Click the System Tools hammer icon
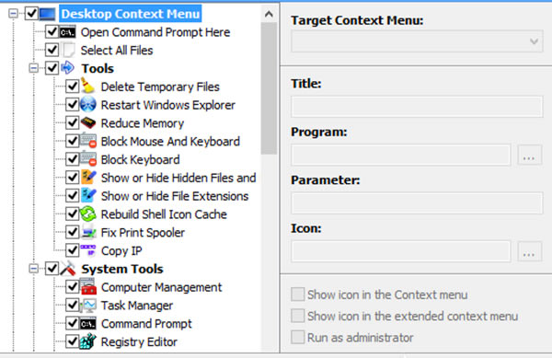 [x=68, y=269]
